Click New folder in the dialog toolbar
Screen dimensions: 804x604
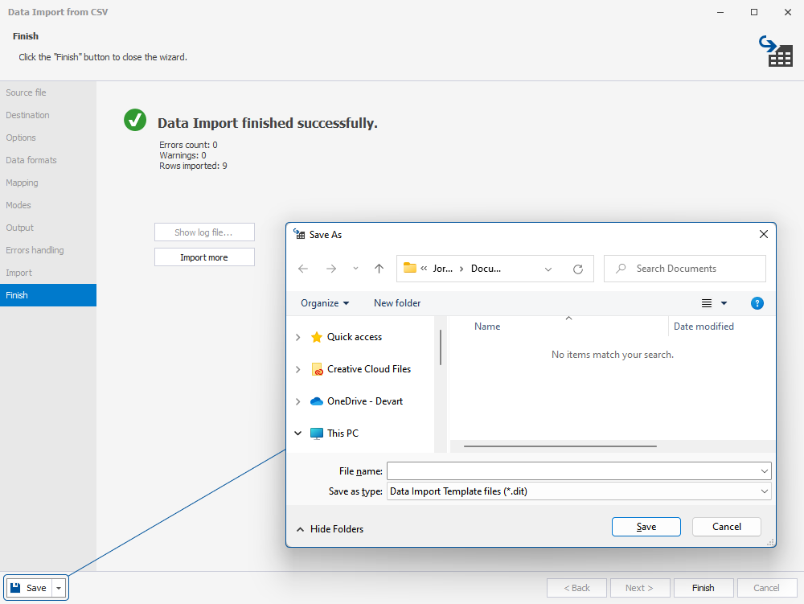[x=397, y=303]
